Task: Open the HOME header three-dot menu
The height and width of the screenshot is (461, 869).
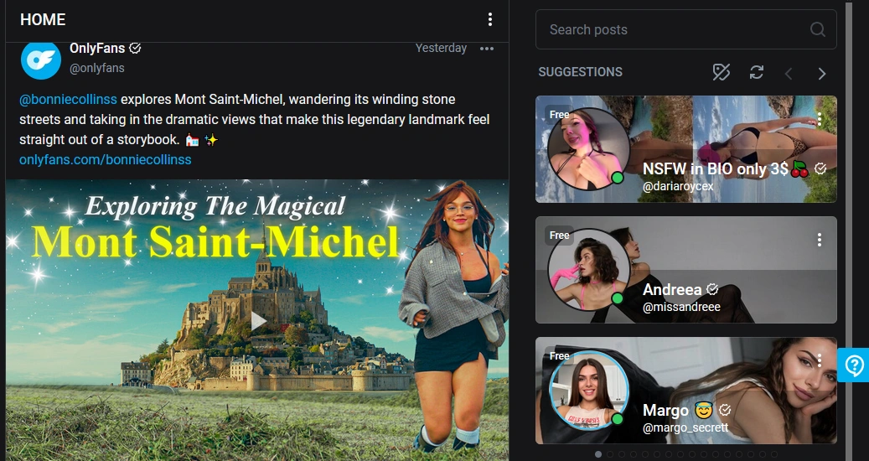Action: tap(490, 20)
